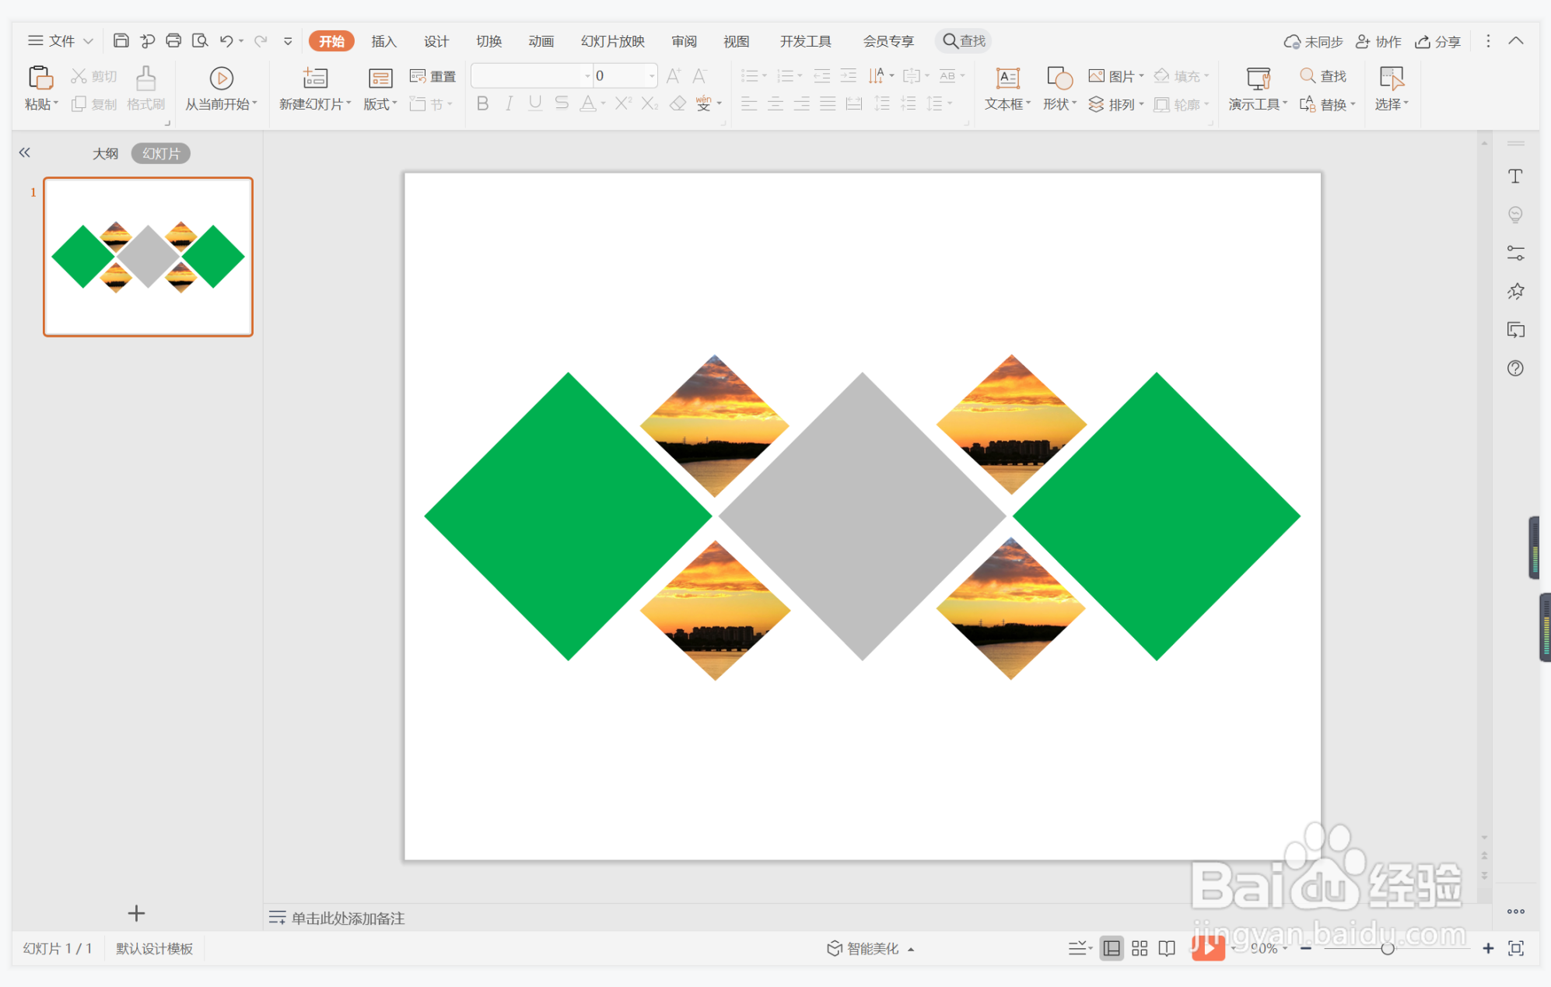1551x987 pixels.
Task: Select slide 1 thumbnail
Action: tap(148, 257)
